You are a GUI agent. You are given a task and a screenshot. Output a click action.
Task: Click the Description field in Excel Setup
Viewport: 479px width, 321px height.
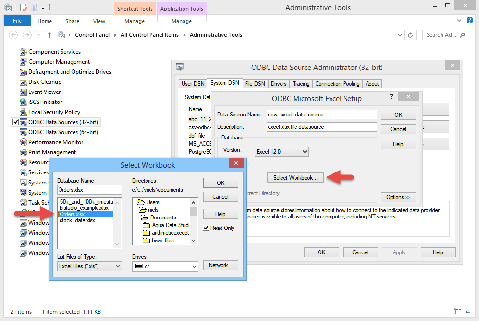point(322,127)
